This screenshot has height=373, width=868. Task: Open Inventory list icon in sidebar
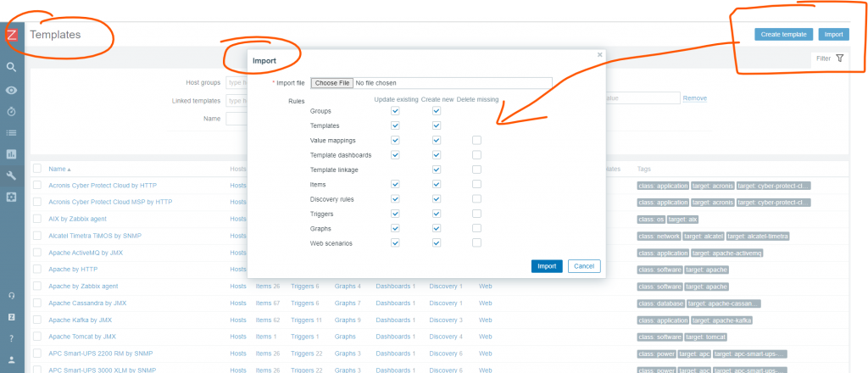tap(12, 132)
